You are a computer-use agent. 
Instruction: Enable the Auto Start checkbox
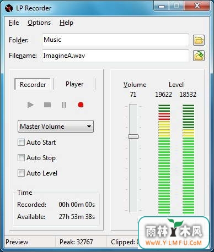click(x=21, y=142)
